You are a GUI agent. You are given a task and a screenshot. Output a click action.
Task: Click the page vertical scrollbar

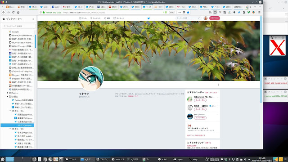[261, 60]
